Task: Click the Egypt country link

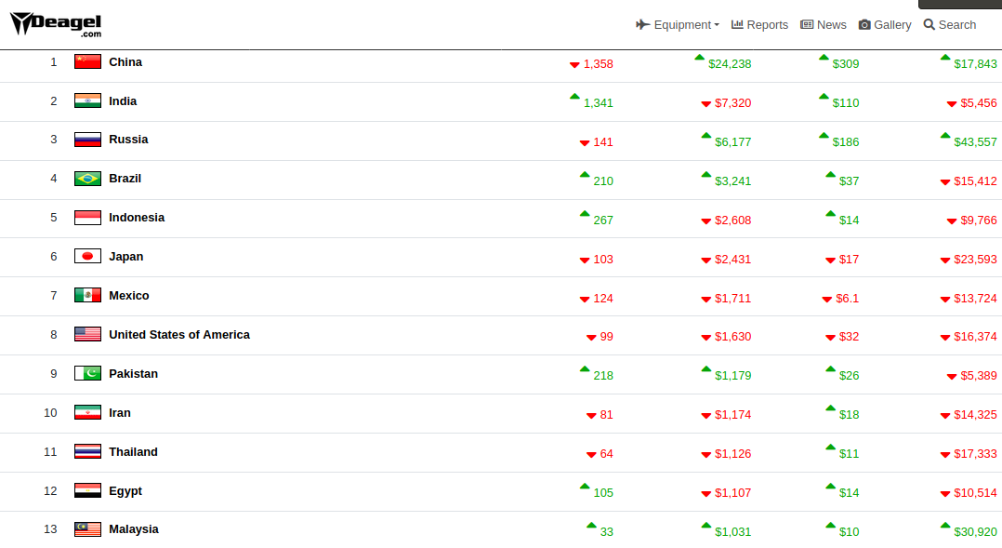Action: coord(125,491)
